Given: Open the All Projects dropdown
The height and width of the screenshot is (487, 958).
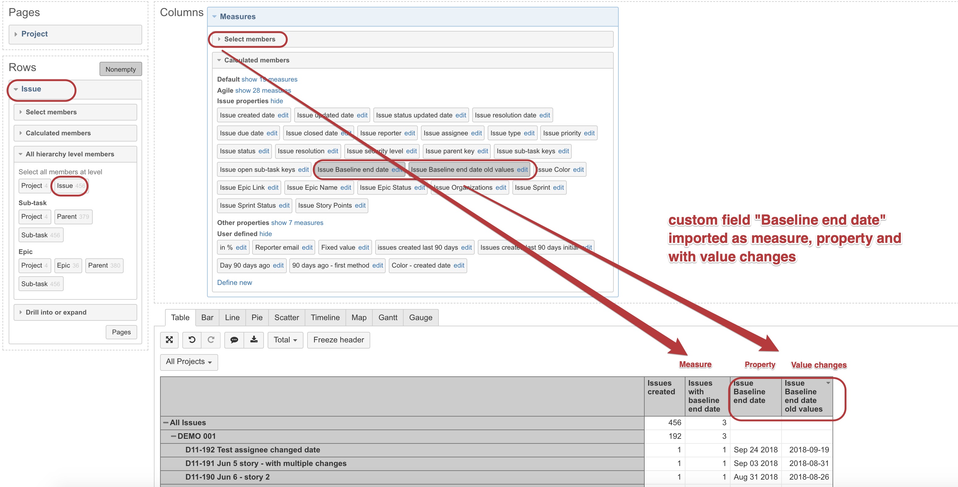Looking at the screenshot, I should pyautogui.click(x=189, y=362).
